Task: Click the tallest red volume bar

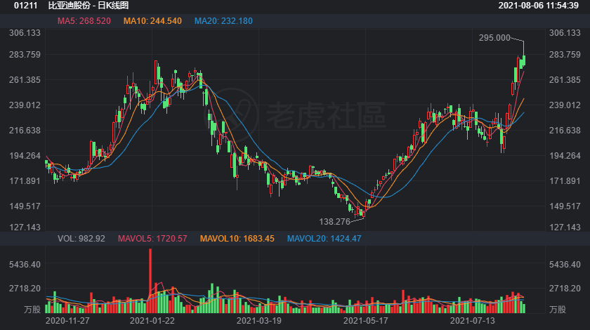Action: click(x=150, y=281)
